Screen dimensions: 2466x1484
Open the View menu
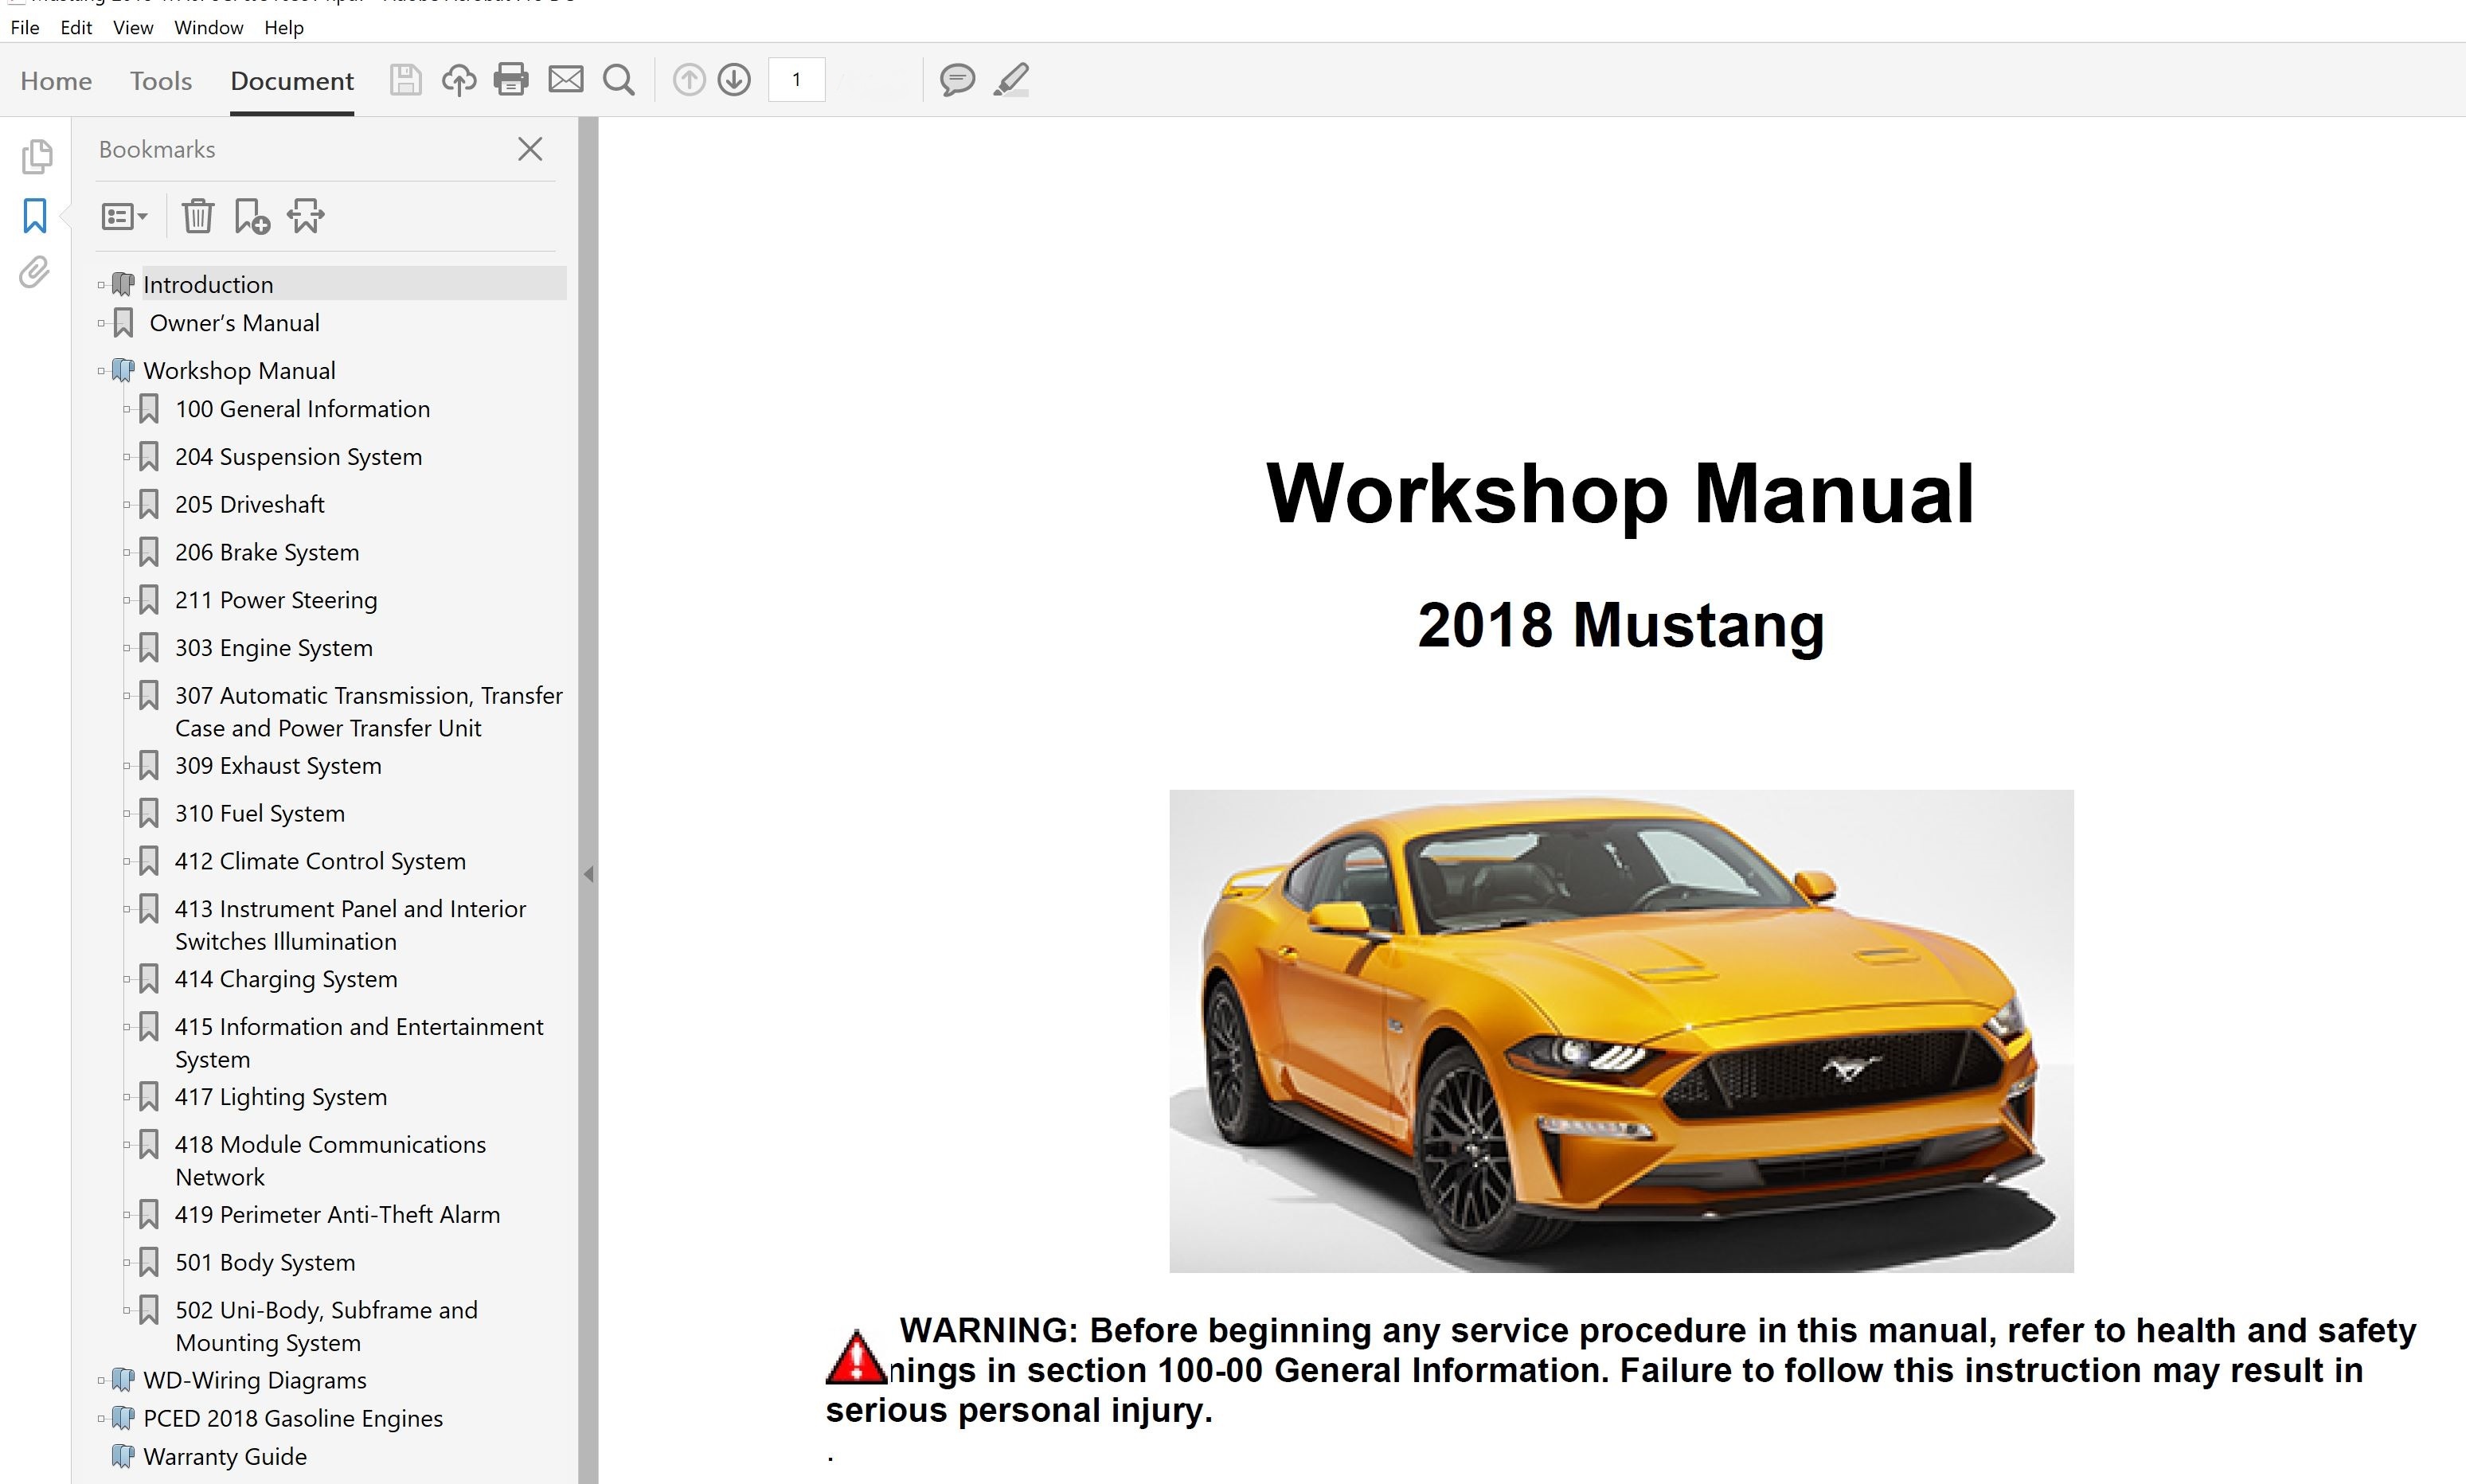coord(132,27)
